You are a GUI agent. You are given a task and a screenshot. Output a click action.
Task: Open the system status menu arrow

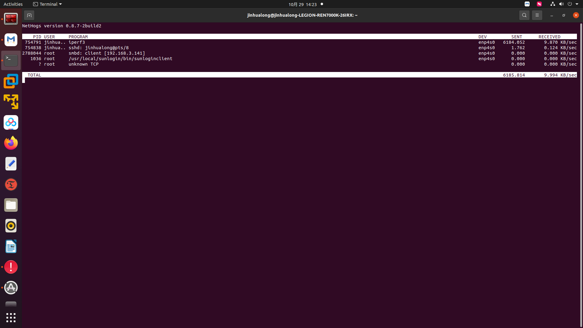tap(577, 4)
